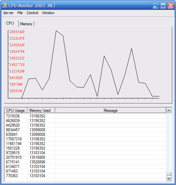
Task: Click the chart axis label 19624794
Action: coord(17,51)
